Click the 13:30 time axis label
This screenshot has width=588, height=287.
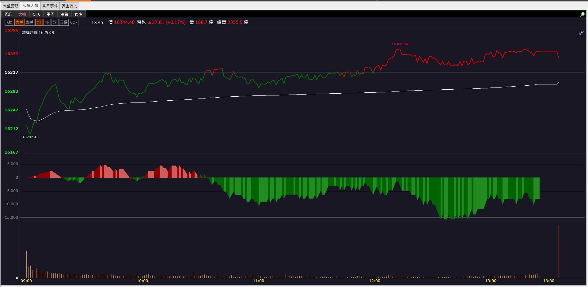pos(548,281)
